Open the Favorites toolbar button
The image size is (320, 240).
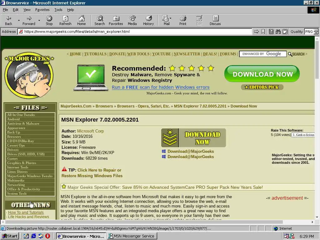pyautogui.click(x=116, y=20)
